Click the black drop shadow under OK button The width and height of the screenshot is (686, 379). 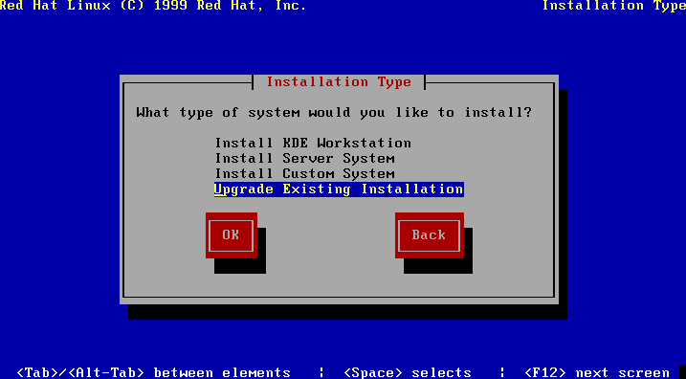240,266
